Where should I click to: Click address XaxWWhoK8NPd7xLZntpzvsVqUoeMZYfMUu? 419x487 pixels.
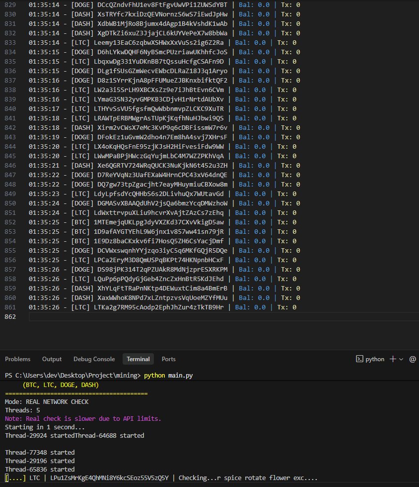point(162,298)
